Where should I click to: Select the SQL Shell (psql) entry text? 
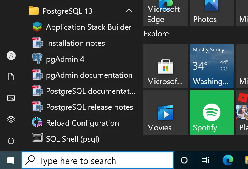click(73, 139)
